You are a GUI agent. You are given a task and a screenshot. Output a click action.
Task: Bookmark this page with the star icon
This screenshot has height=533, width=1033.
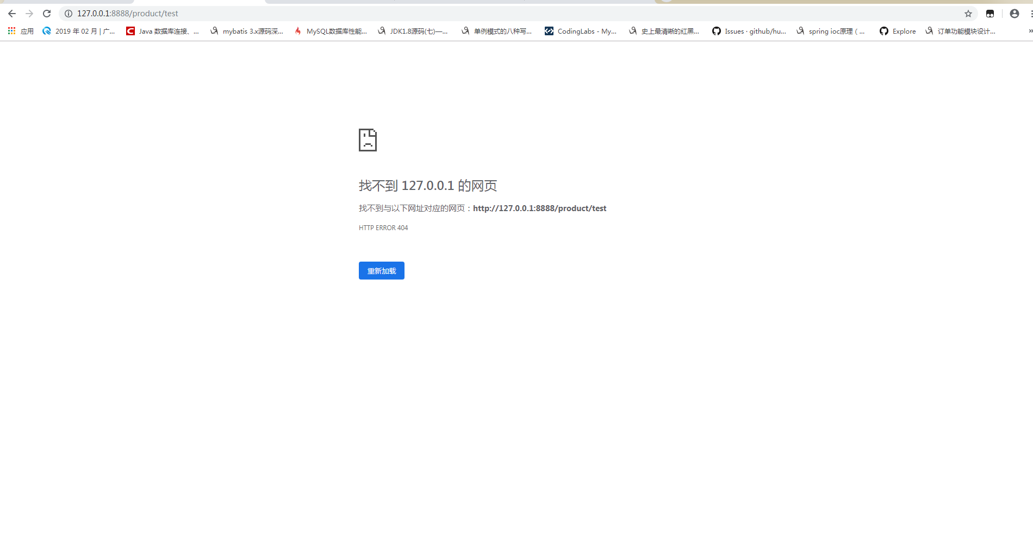pyautogui.click(x=968, y=14)
